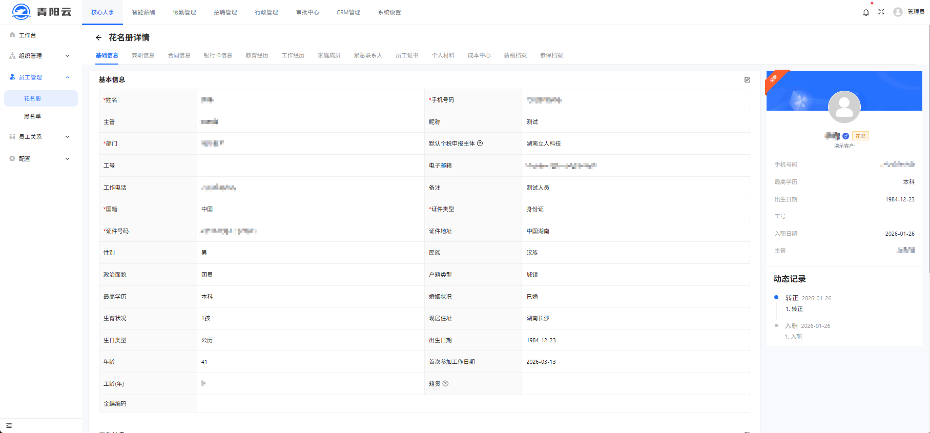
Task: Click the 青阳云 logo
Action: (41, 12)
